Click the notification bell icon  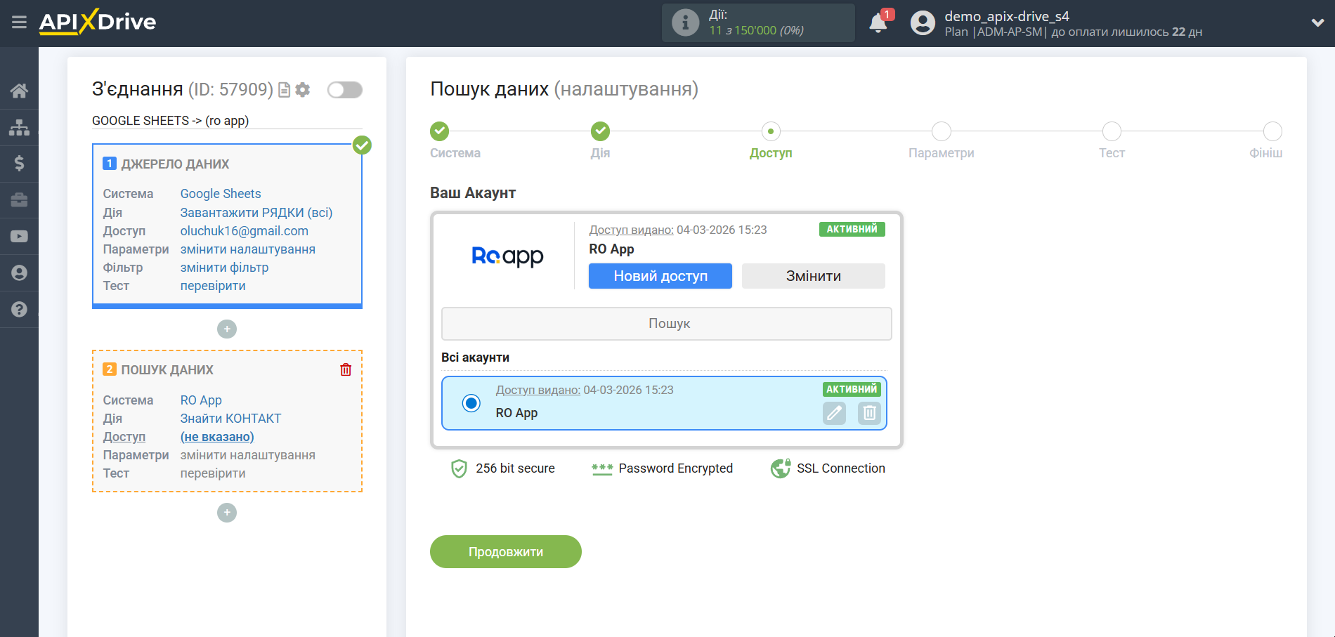coord(878,23)
